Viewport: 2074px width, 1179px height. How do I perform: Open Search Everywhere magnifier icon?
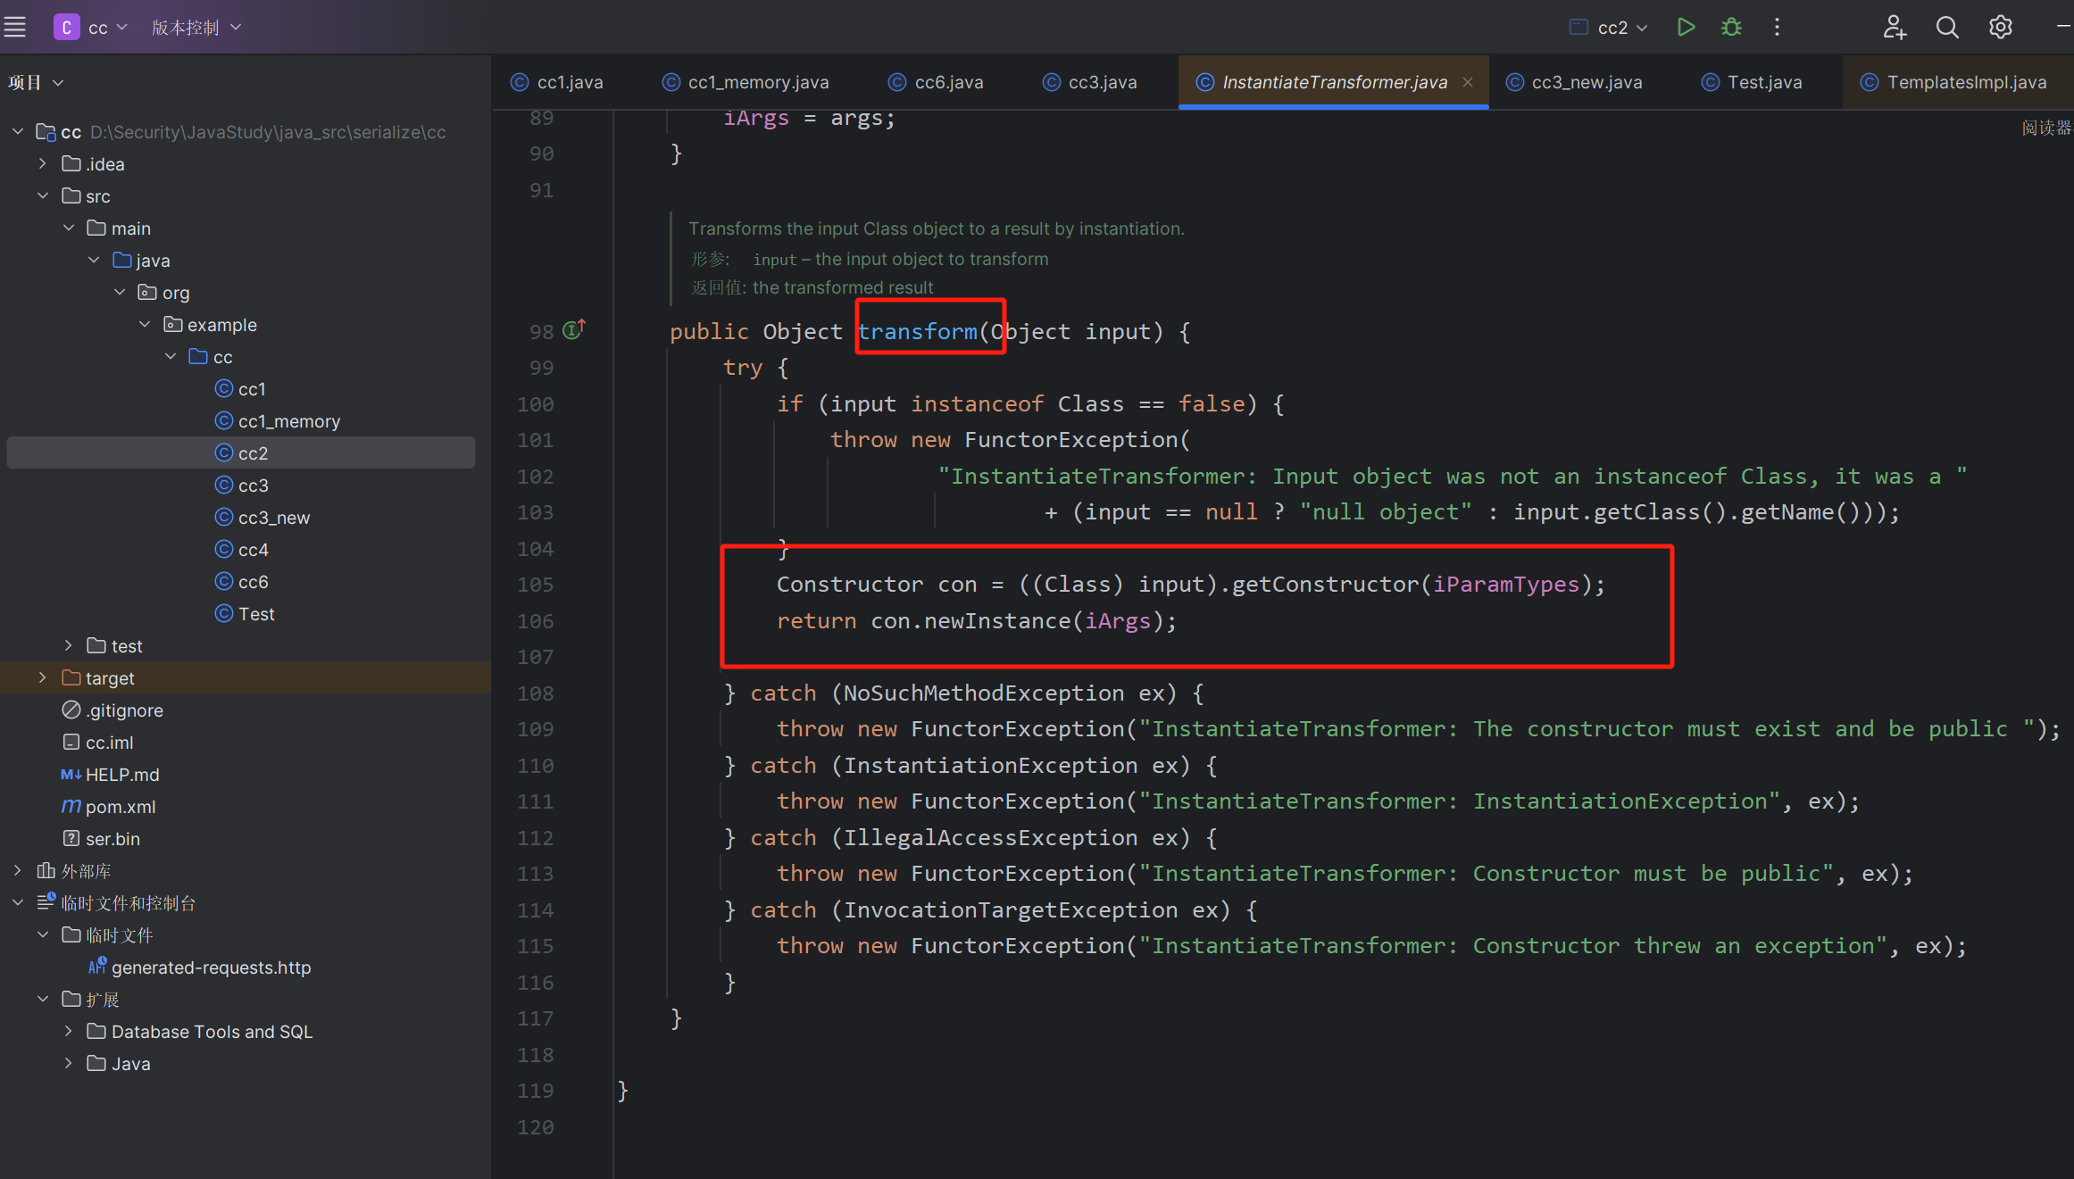(1947, 27)
